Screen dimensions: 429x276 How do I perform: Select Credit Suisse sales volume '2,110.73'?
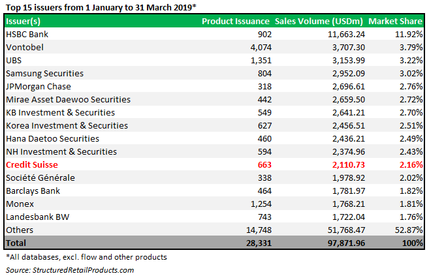pyautogui.click(x=349, y=165)
